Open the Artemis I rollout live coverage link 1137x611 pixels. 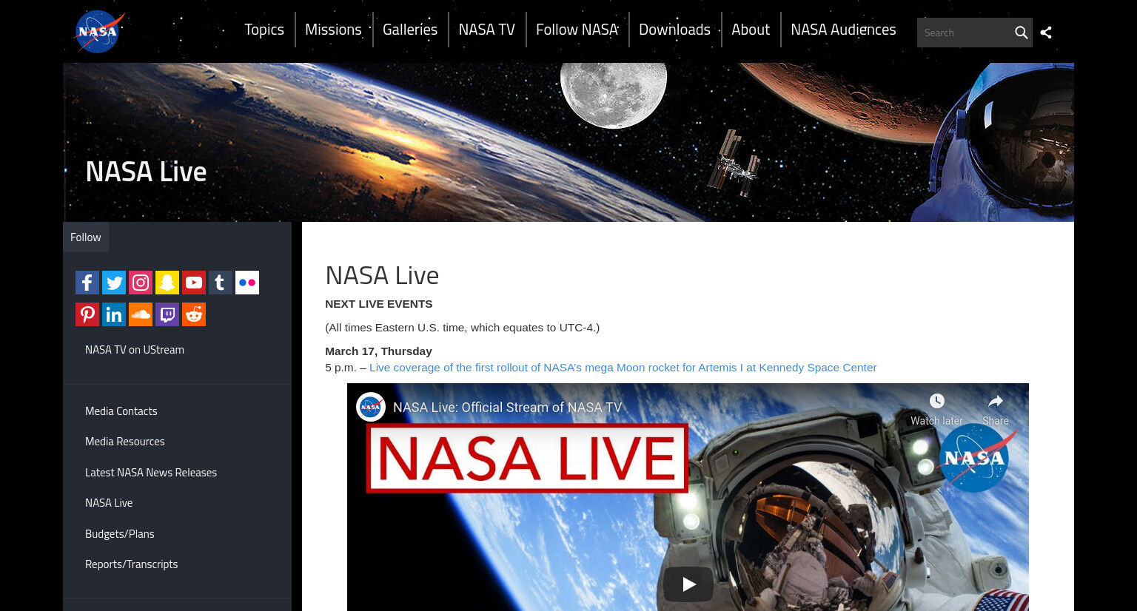623,368
